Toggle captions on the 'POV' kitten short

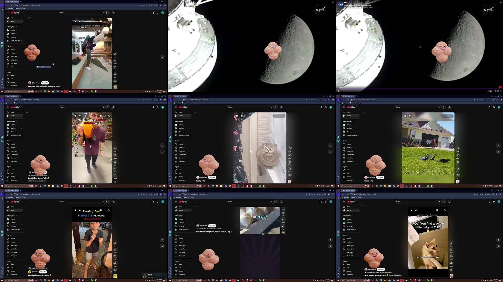click(x=437, y=210)
